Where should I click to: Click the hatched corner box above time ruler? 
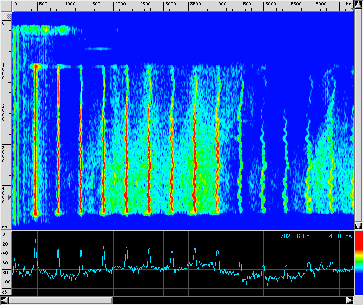pos(5,16)
